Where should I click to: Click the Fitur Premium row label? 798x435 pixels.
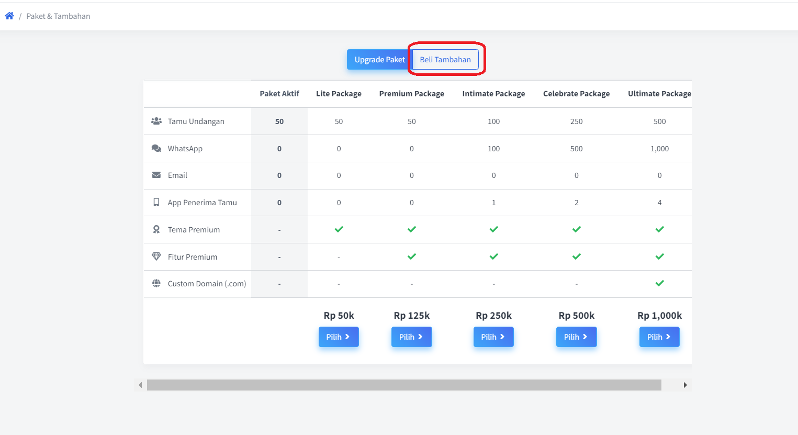click(193, 257)
